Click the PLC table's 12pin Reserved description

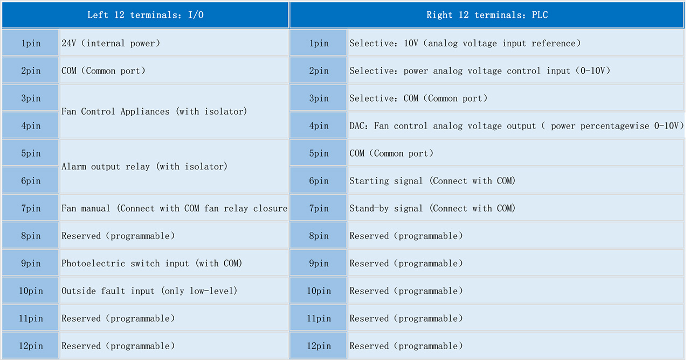tap(515, 346)
